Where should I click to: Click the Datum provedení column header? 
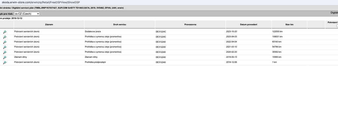249,24
